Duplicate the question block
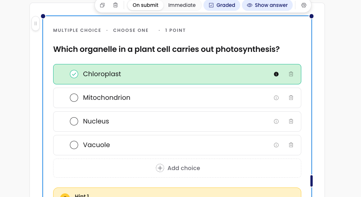This screenshot has width=361, height=197. click(x=102, y=5)
